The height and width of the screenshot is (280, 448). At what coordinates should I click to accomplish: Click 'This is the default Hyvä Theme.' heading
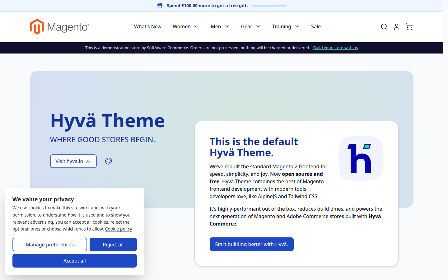pyautogui.click(x=254, y=147)
